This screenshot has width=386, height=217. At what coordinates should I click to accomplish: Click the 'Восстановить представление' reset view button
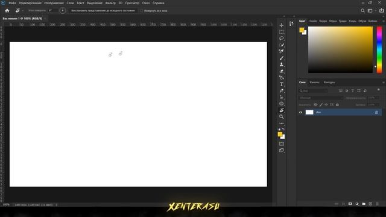(103, 11)
